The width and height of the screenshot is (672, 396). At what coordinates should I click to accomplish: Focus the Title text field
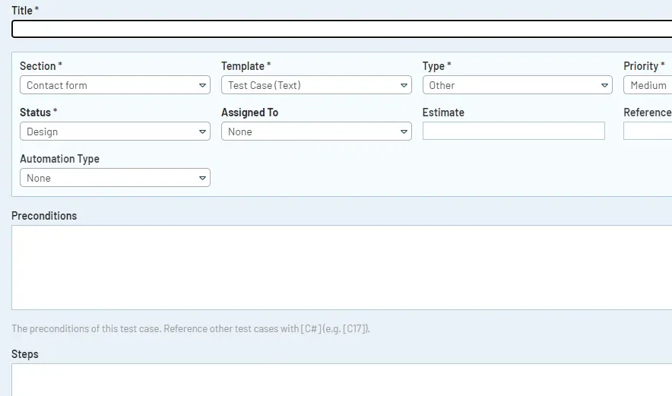[342, 30]
